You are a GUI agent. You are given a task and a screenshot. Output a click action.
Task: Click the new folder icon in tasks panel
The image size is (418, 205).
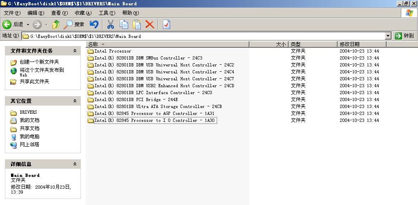(13, 63)
